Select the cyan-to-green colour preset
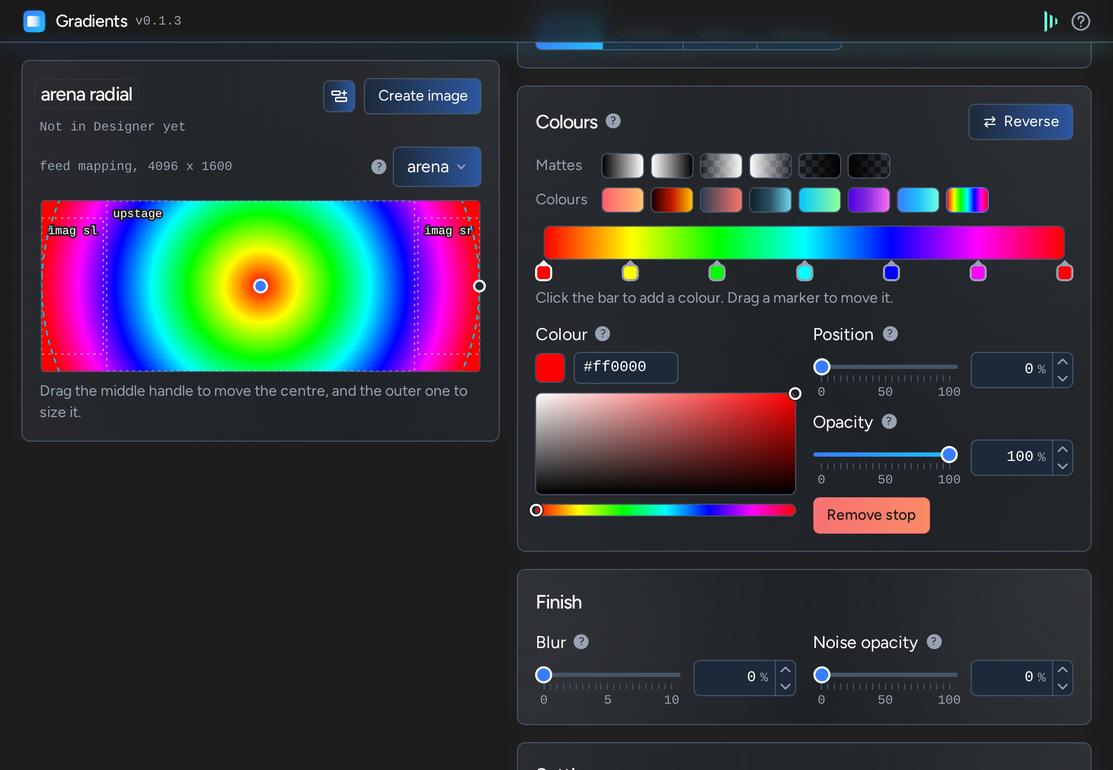1113x770 pixels. pos(820,200)
